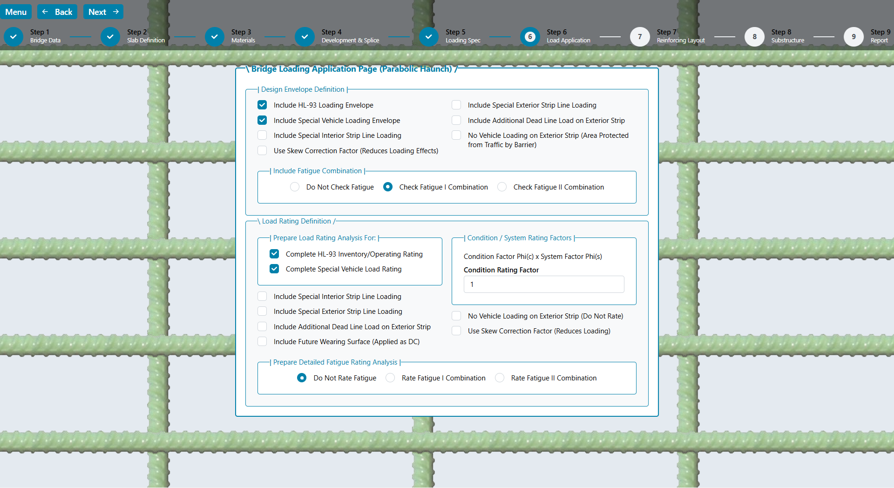Select Check Fatigue II Combination radio
This screenshot has height=488, width=894.
[502, 187]
